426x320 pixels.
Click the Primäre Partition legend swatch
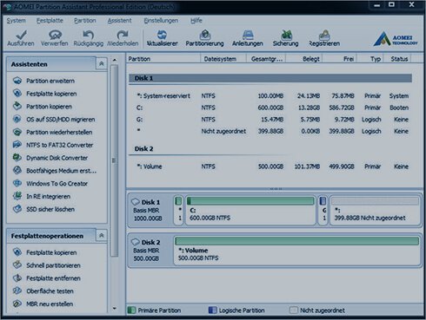[x=131, y=310]
